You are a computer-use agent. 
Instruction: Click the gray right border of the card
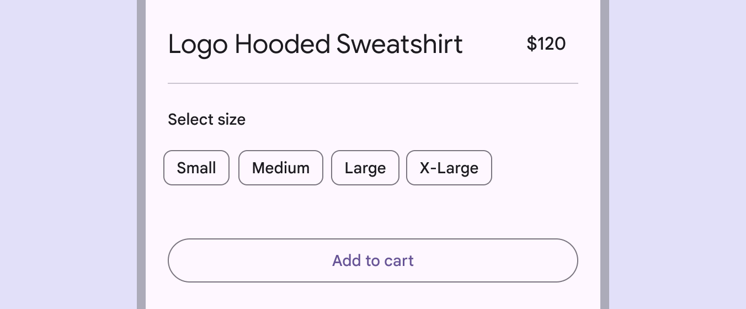tap(604, 154)
